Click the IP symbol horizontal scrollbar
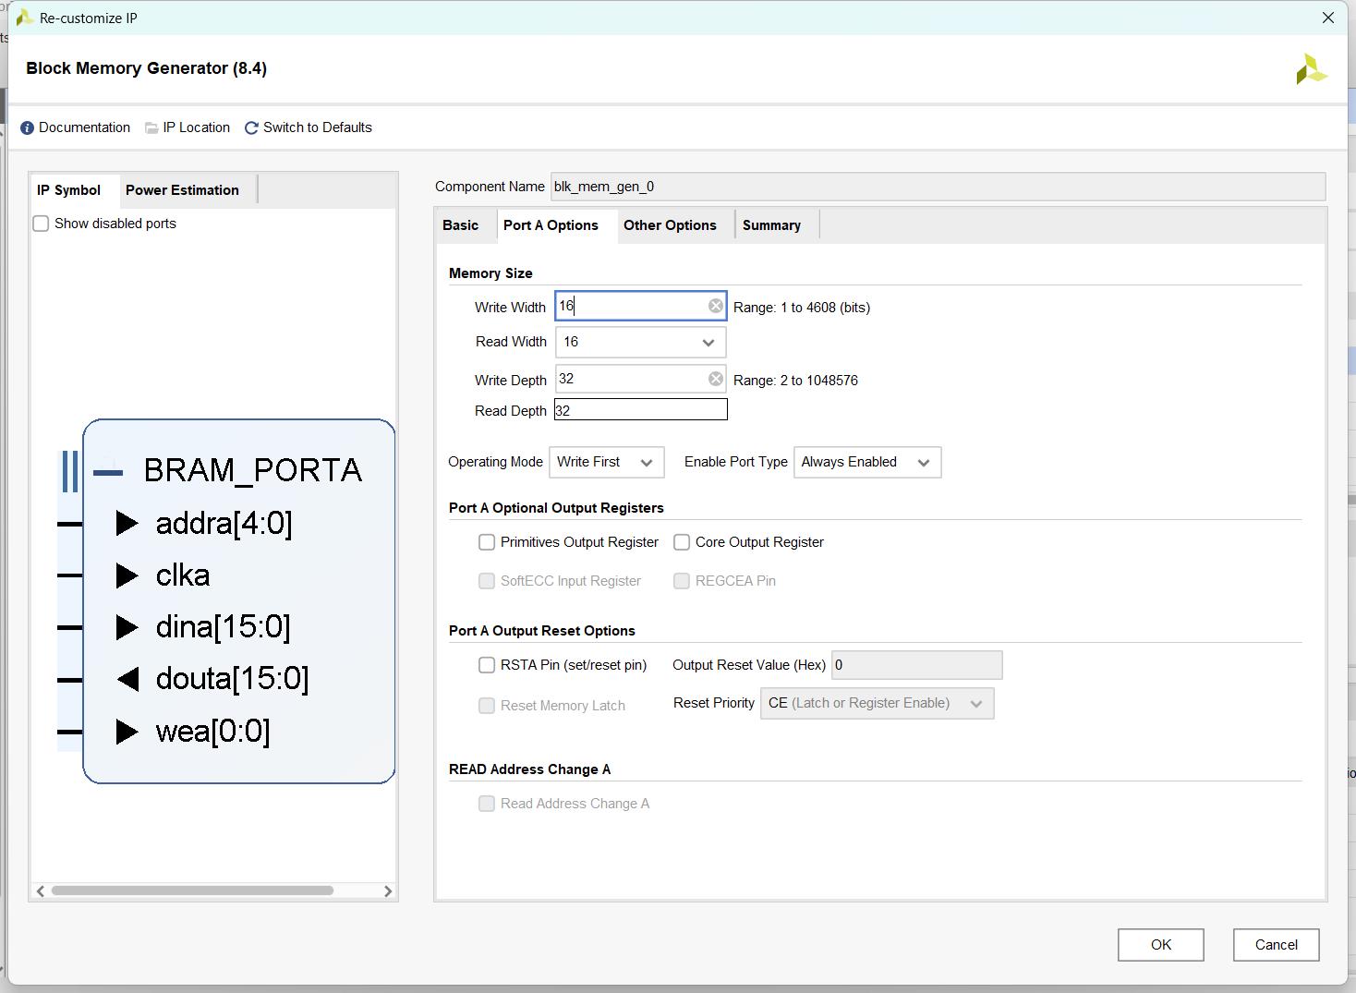The width and height of the screenshot is (1356, 993). [192, 890]
